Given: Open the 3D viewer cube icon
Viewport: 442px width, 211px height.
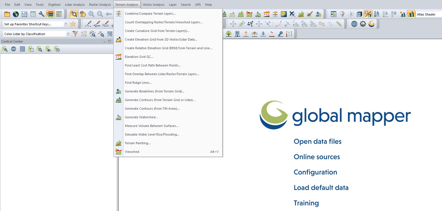Looking at the screenshot, I should pos(359,14).
